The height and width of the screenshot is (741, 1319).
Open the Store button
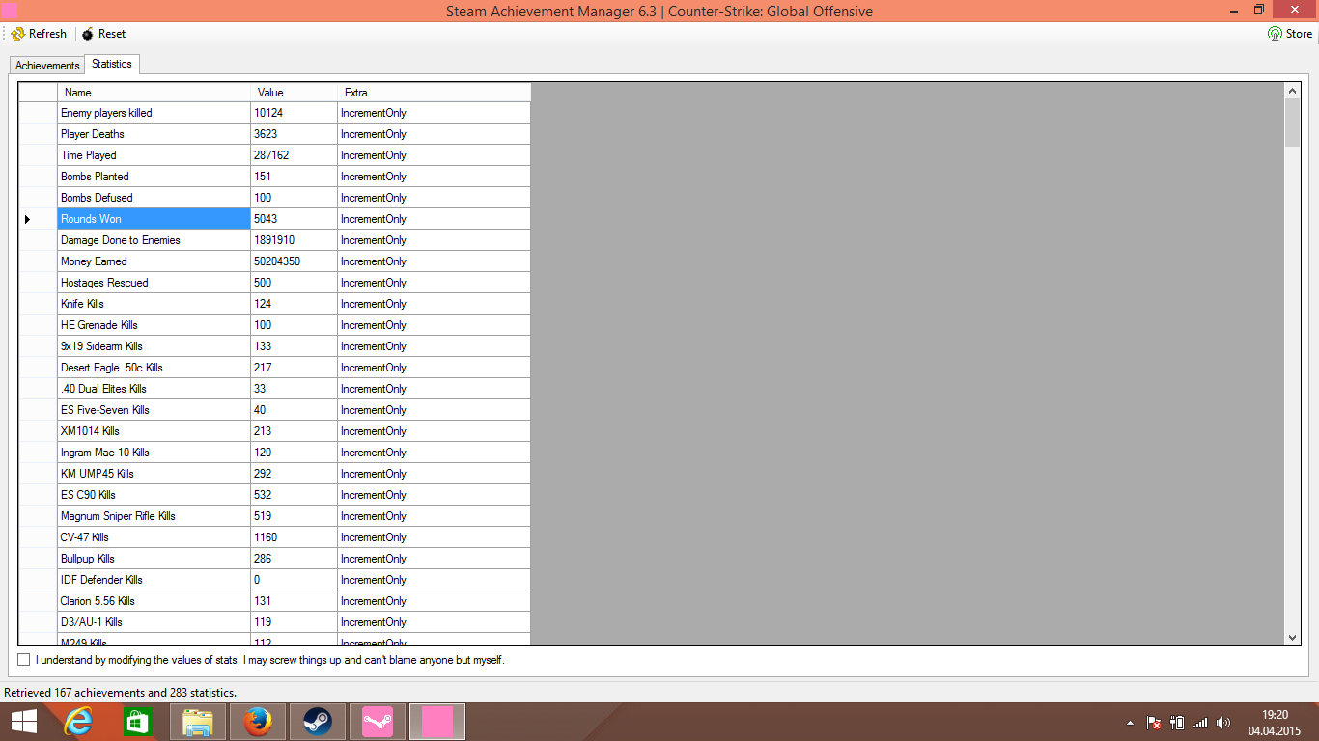pos(1290,34)
